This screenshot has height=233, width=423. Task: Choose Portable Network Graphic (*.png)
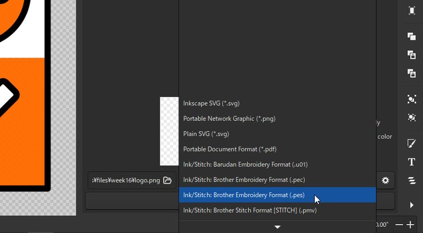point(277,119)
